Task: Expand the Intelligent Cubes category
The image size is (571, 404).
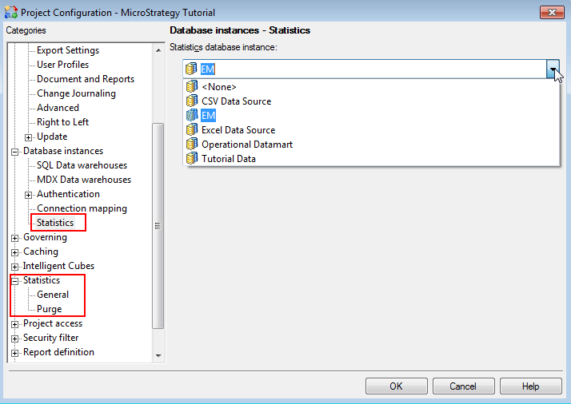Action: (x=14, y=267)
